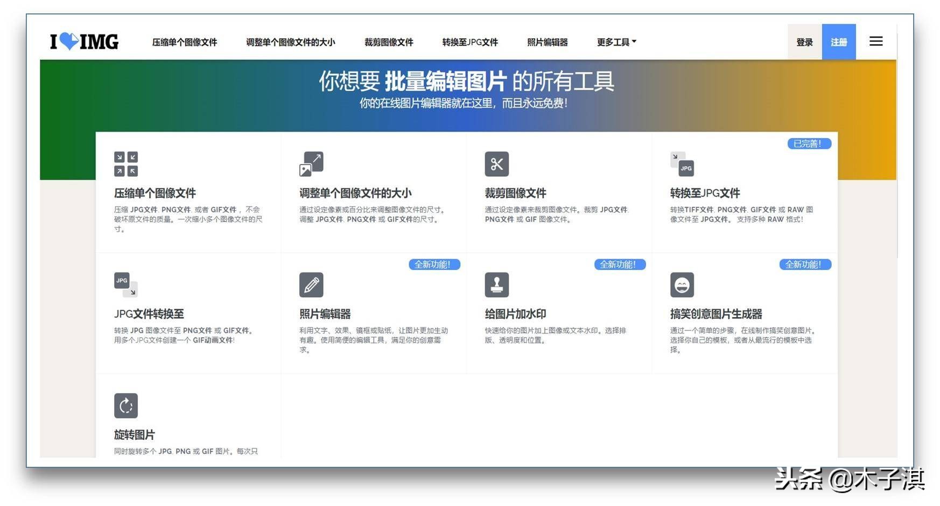Click the rotate image circular arrow icon
The width and height of the screenshot is (940, 506).
coord(125,405)
